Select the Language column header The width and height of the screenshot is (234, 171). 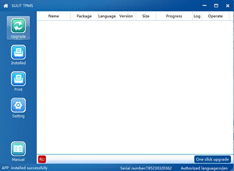point(107,16)
